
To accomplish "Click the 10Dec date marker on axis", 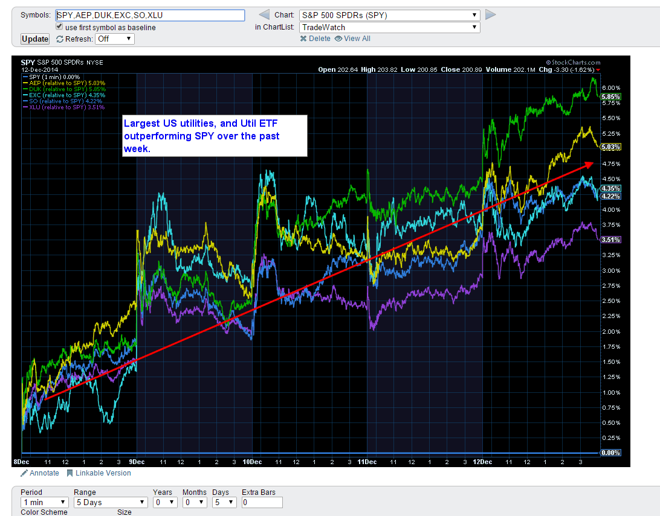I will [x=252, y=462].
